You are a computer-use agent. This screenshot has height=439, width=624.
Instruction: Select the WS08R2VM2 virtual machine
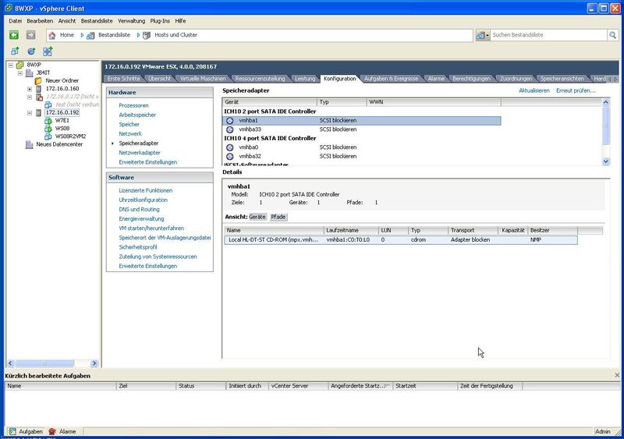(69, 136)
